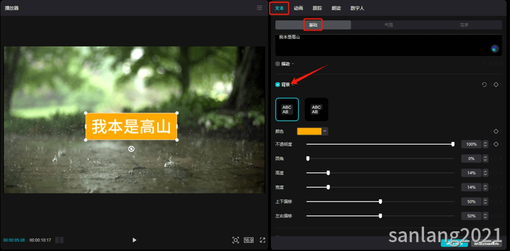Click the 宽度 width slider
The image size is (510, 251).
pyautogui.click(x=380, y=187)
